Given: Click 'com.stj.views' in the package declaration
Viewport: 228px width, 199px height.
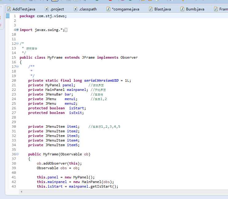Looking at the screenshot, I should pyautogui.click(x=51, y=16).
